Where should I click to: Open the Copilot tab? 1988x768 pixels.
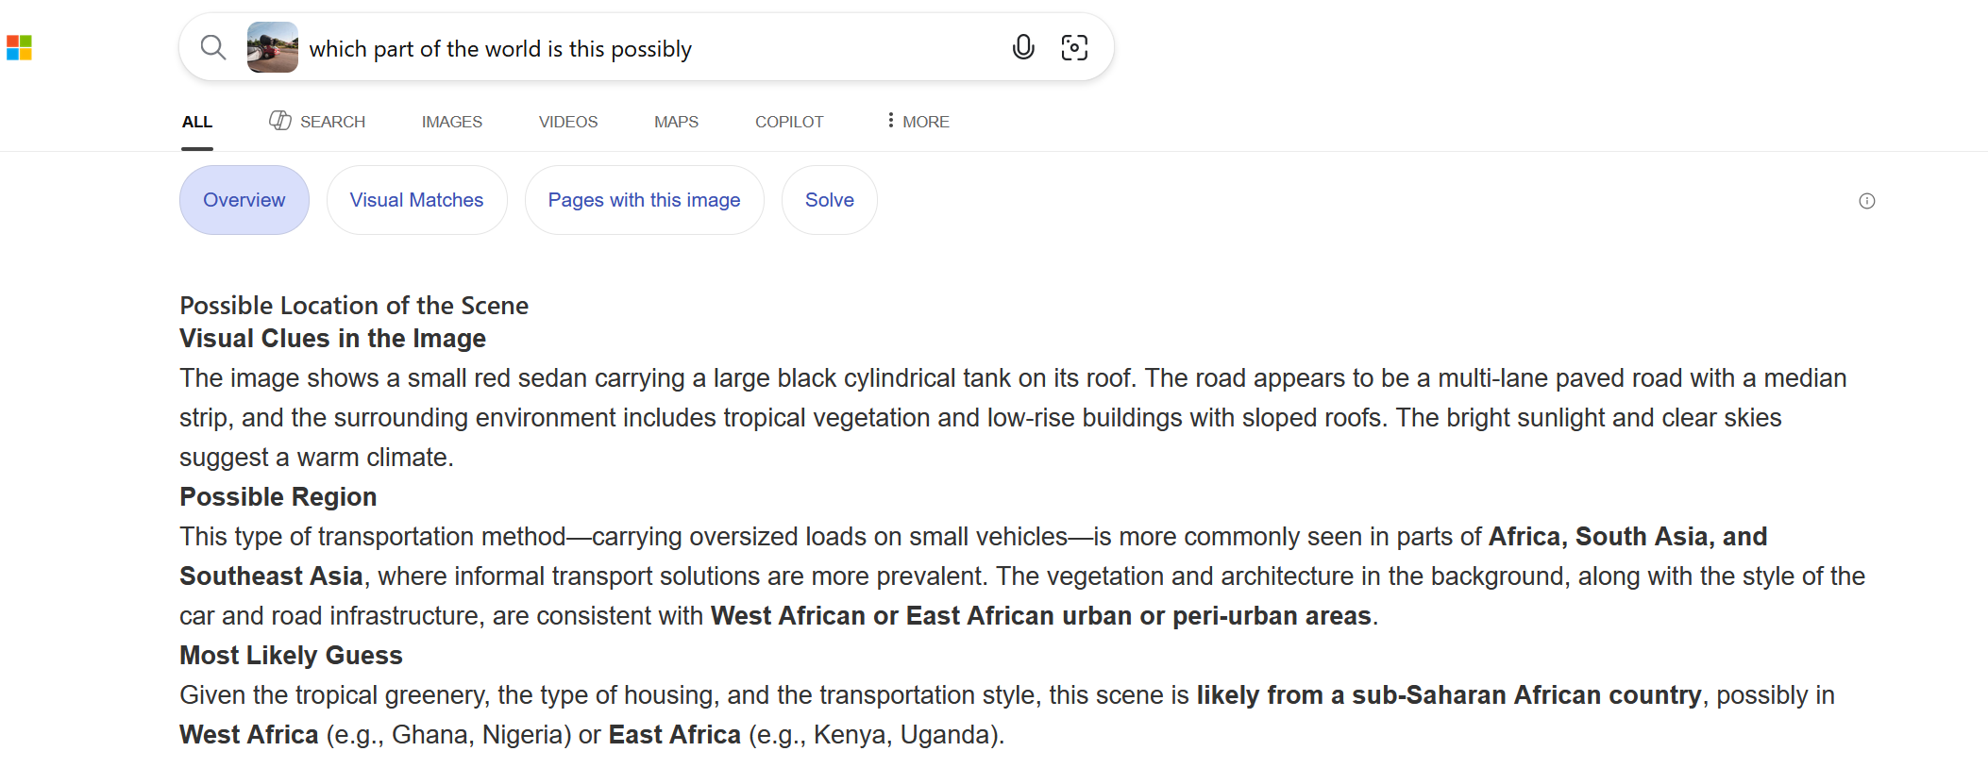tap(789, 122)
